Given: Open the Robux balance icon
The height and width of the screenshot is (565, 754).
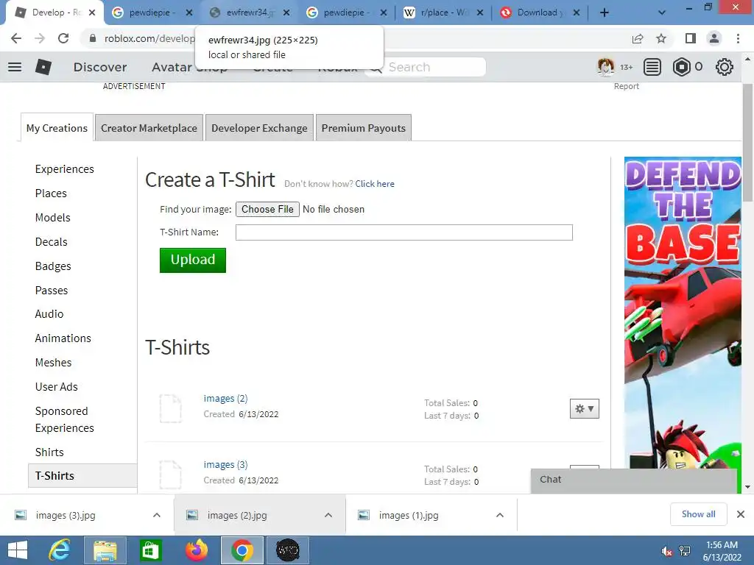Looking at the screenshot, I should click(x=681, y=67).
